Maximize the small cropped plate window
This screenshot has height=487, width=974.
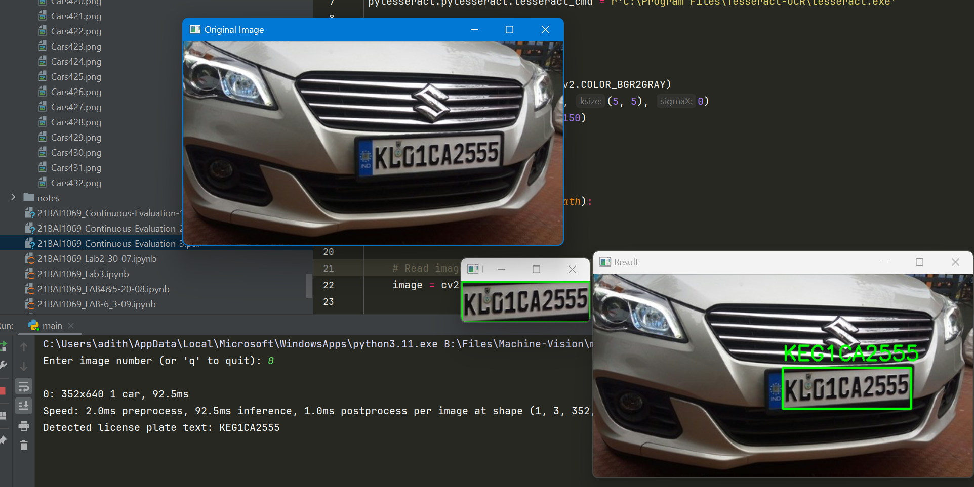coord(536,269)
